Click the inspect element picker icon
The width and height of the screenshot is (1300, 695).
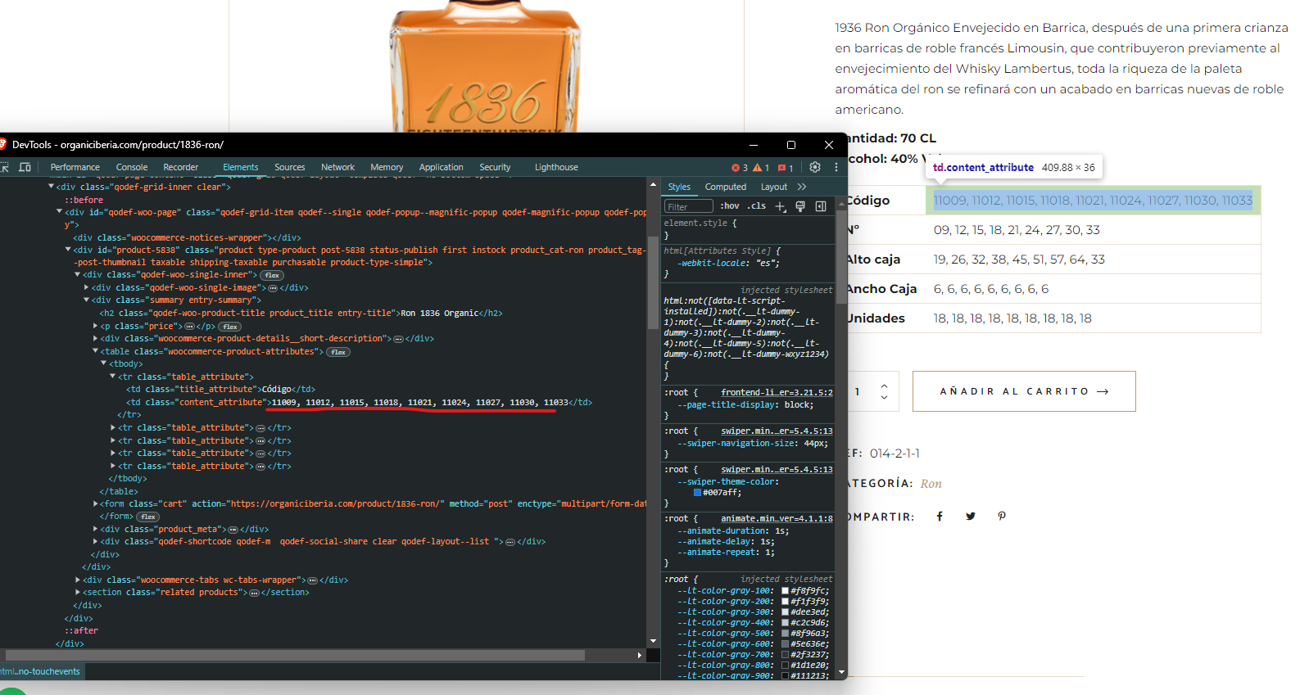(4, 167)
